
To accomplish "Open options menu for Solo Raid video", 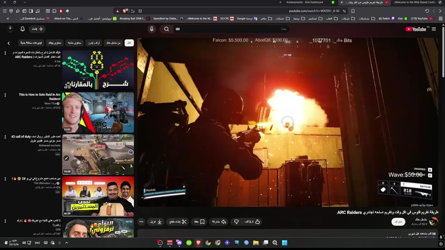I will point(5,95).
